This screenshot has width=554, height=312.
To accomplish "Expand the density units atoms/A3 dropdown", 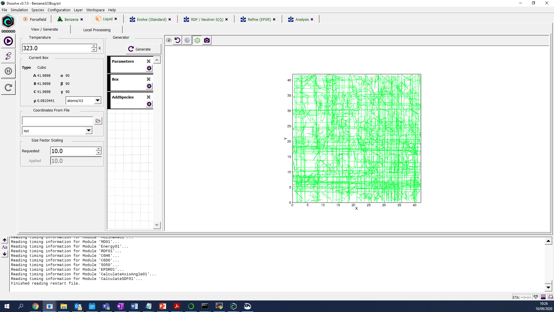I will click(x=98, y=101).
